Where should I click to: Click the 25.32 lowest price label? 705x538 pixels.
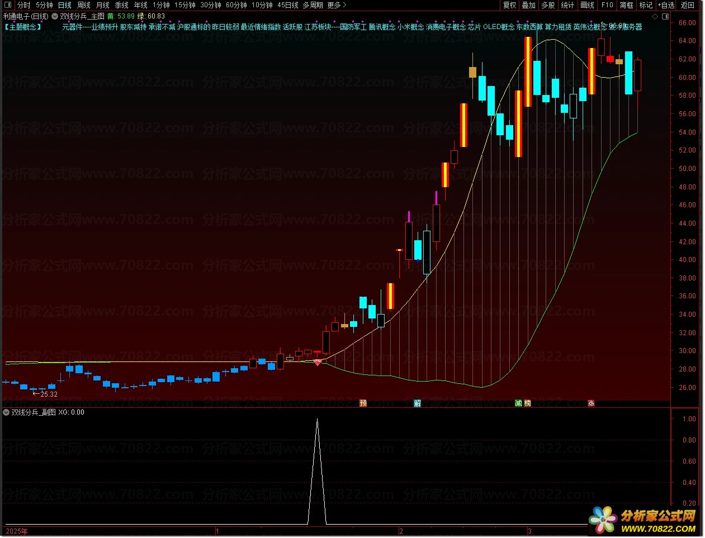[x=49, y=394]
